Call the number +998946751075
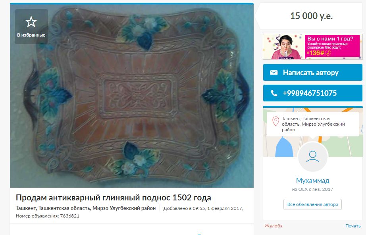 pos(312,93)
